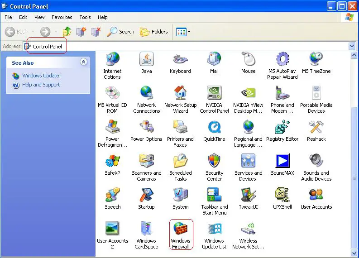This screenshot has height=258, width=359.
Task: Open Taskbar and Start Menu icon
Action: coord(214,201)
